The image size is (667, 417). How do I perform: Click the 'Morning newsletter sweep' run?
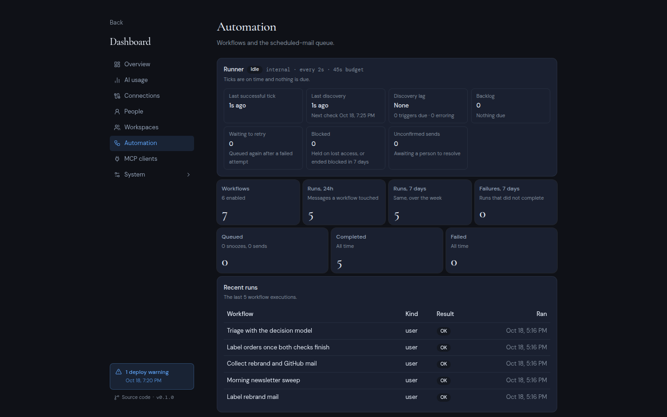click(387, 380)
